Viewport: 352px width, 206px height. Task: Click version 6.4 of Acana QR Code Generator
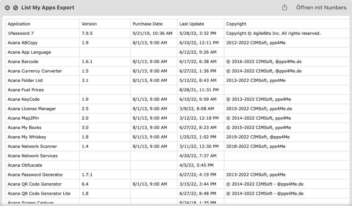[x=105, y=184]
